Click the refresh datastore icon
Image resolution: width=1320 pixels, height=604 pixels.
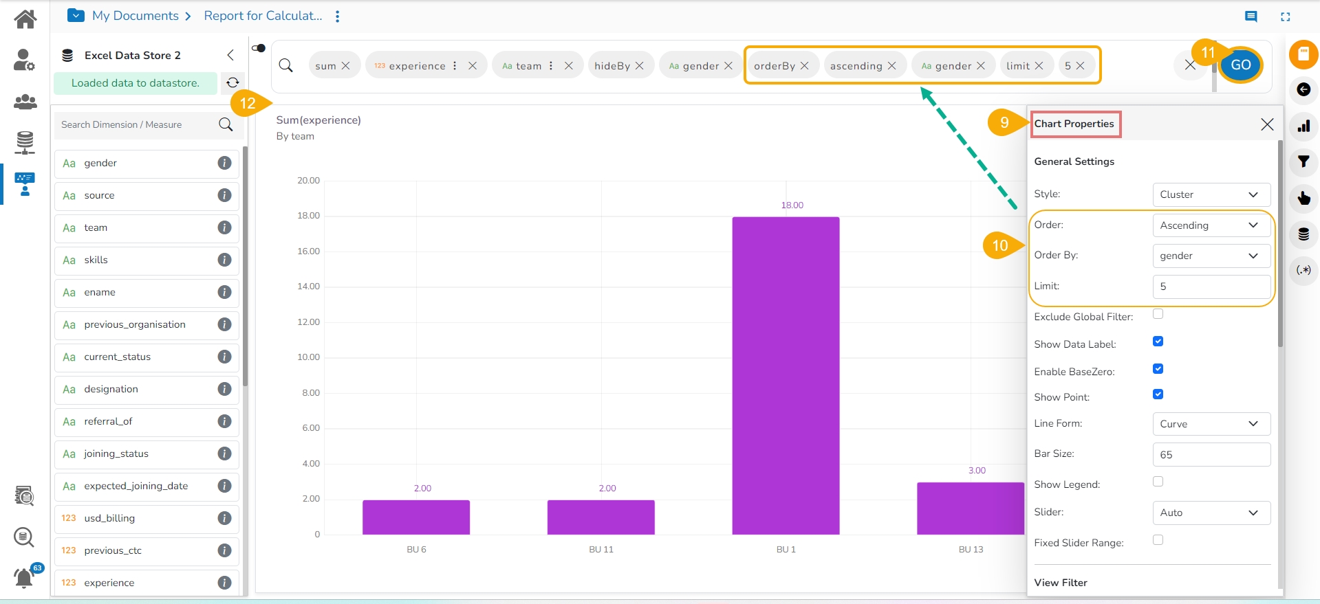(x=232, y=82)
